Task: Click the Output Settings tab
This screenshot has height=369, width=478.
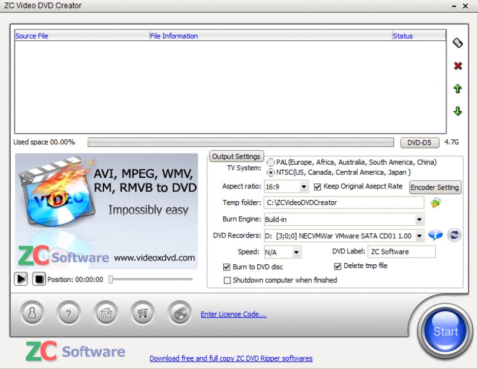Action: point(236,157)
